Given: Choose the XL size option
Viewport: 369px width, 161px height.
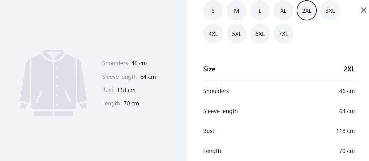Looking at the screenshot, I should (x=283, y=11).
